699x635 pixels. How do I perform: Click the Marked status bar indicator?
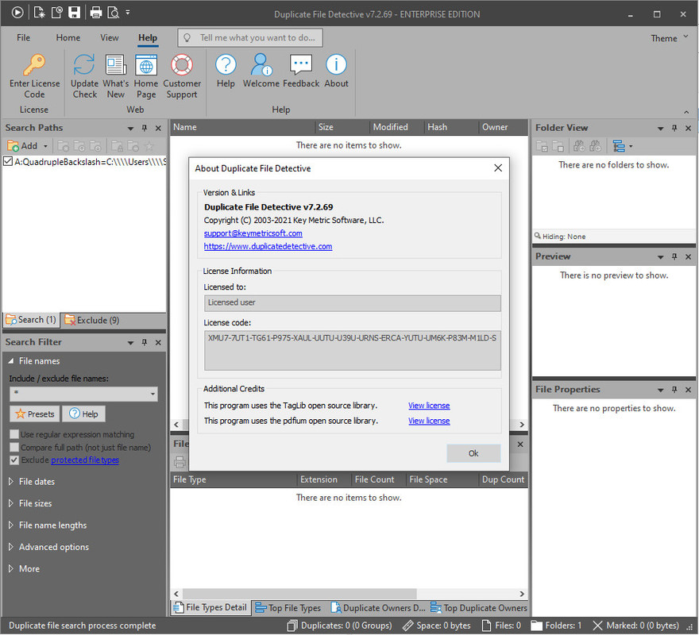(x=636, y=626)
